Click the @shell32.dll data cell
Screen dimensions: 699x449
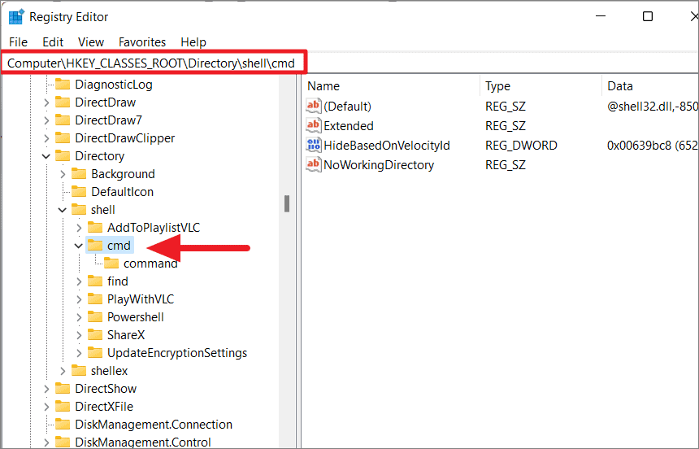coord(652,107)
